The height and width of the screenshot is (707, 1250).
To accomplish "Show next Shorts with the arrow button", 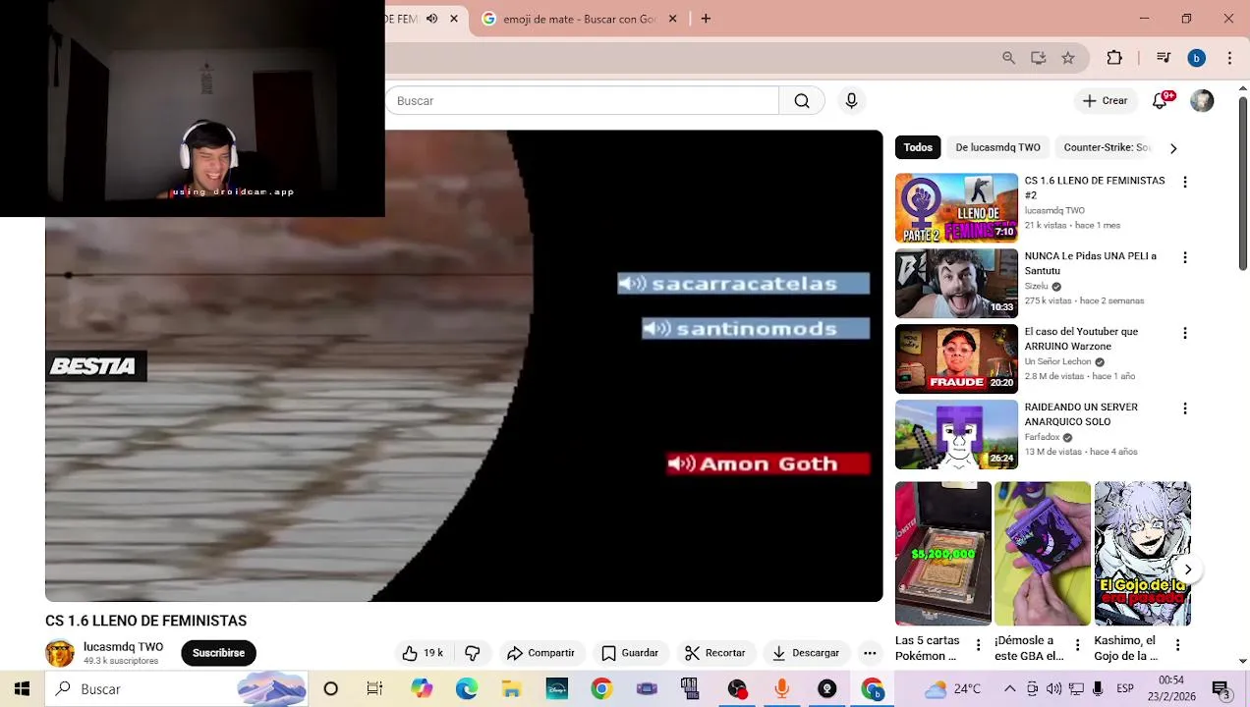I will 1187,570.
